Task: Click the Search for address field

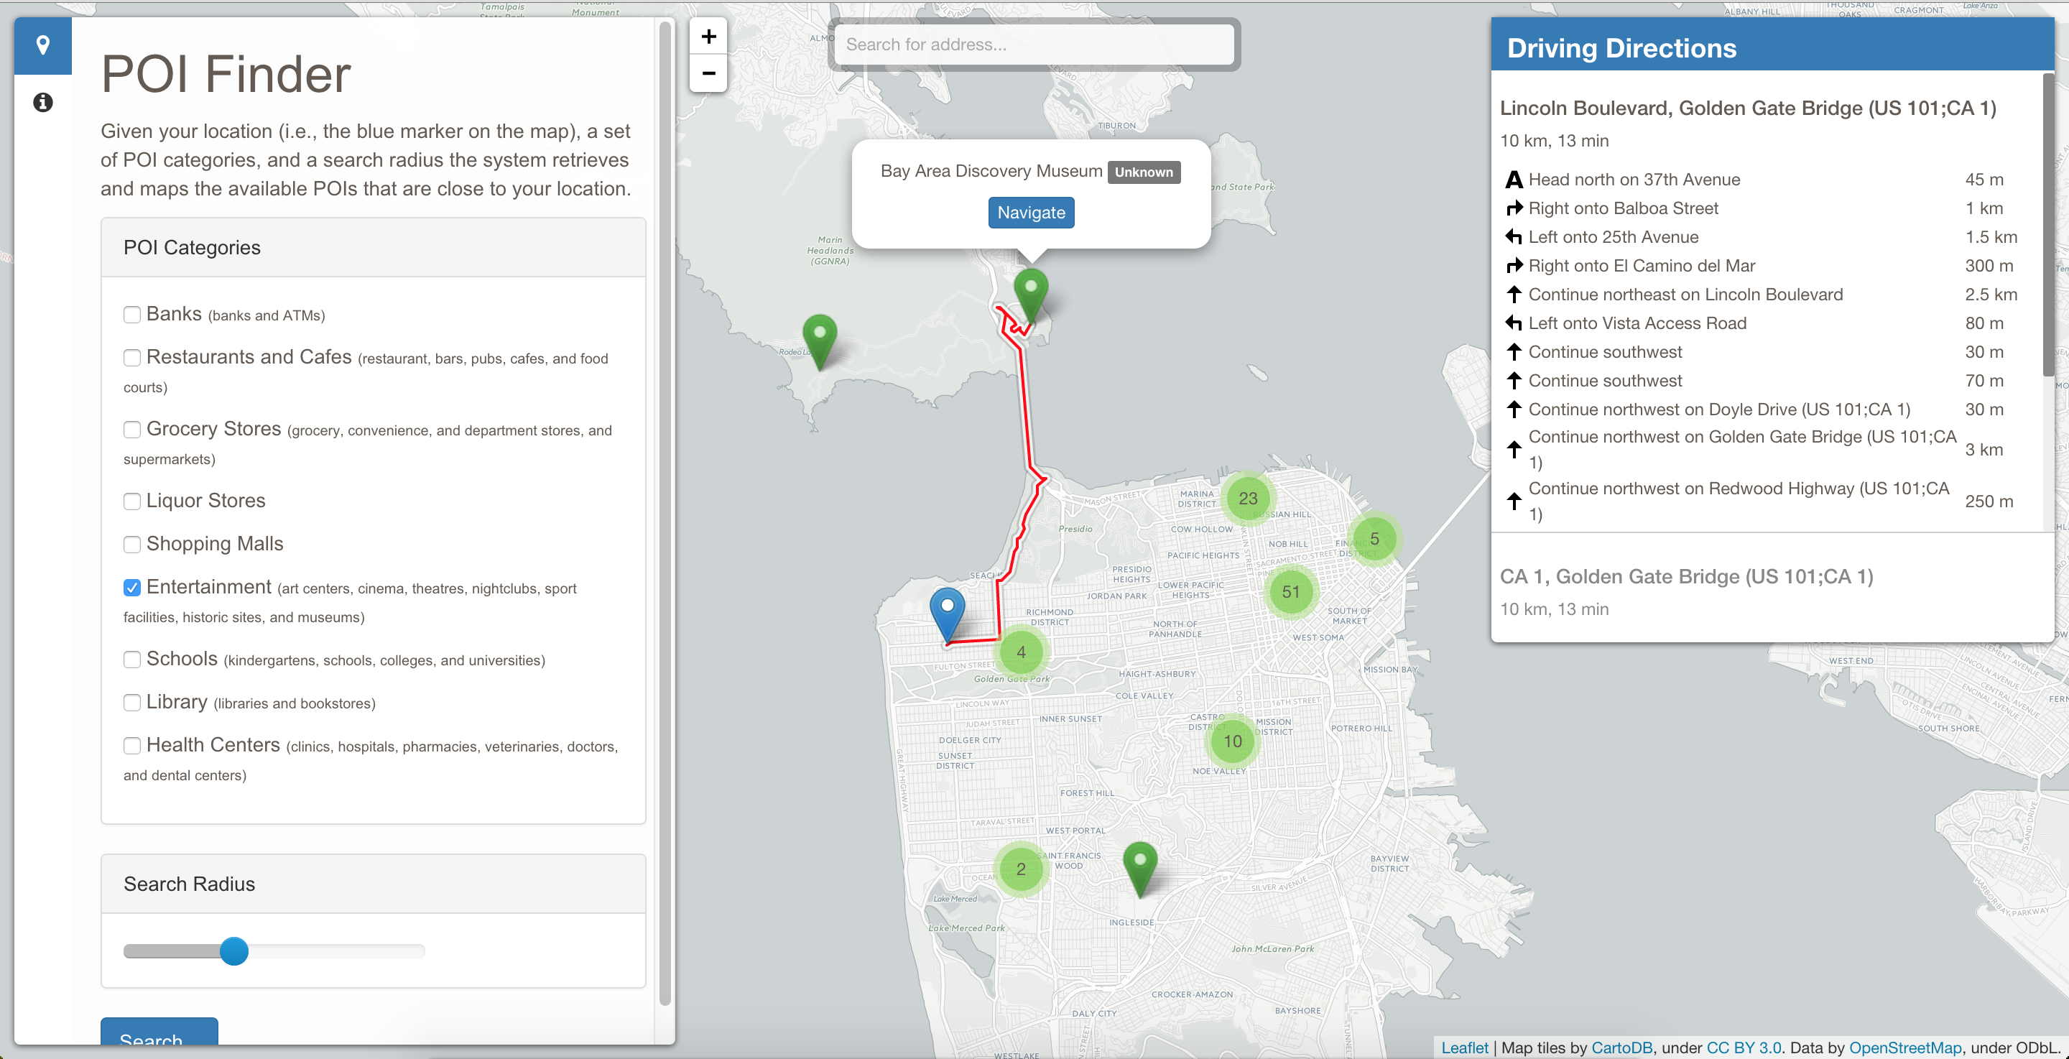Action: pos(1034,45)
